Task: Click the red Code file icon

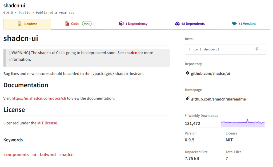Action: tap(67, 23)
